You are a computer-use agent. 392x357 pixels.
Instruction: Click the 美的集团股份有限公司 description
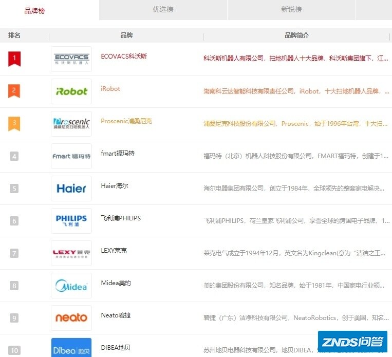pyautogui.click(x=294, y=285)
